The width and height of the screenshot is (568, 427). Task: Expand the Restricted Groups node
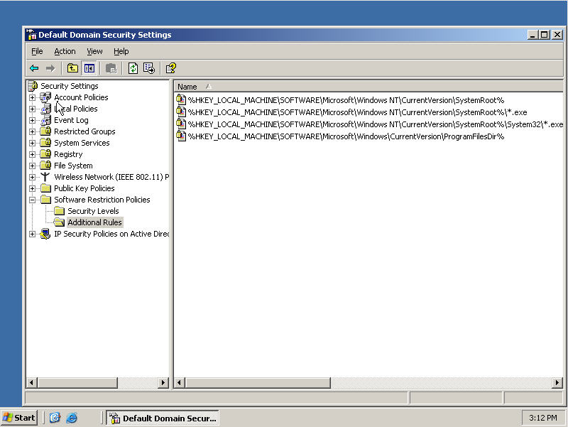point(32,131)
